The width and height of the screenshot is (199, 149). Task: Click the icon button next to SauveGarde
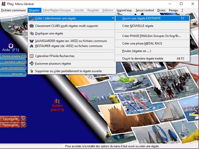[x=24, y=119]
